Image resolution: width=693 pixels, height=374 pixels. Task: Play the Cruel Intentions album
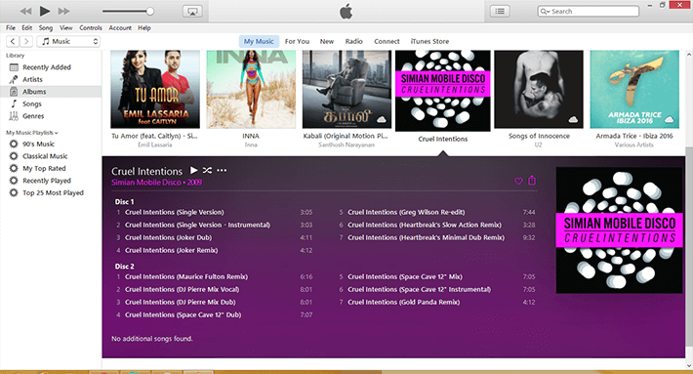tap(193, 170)
